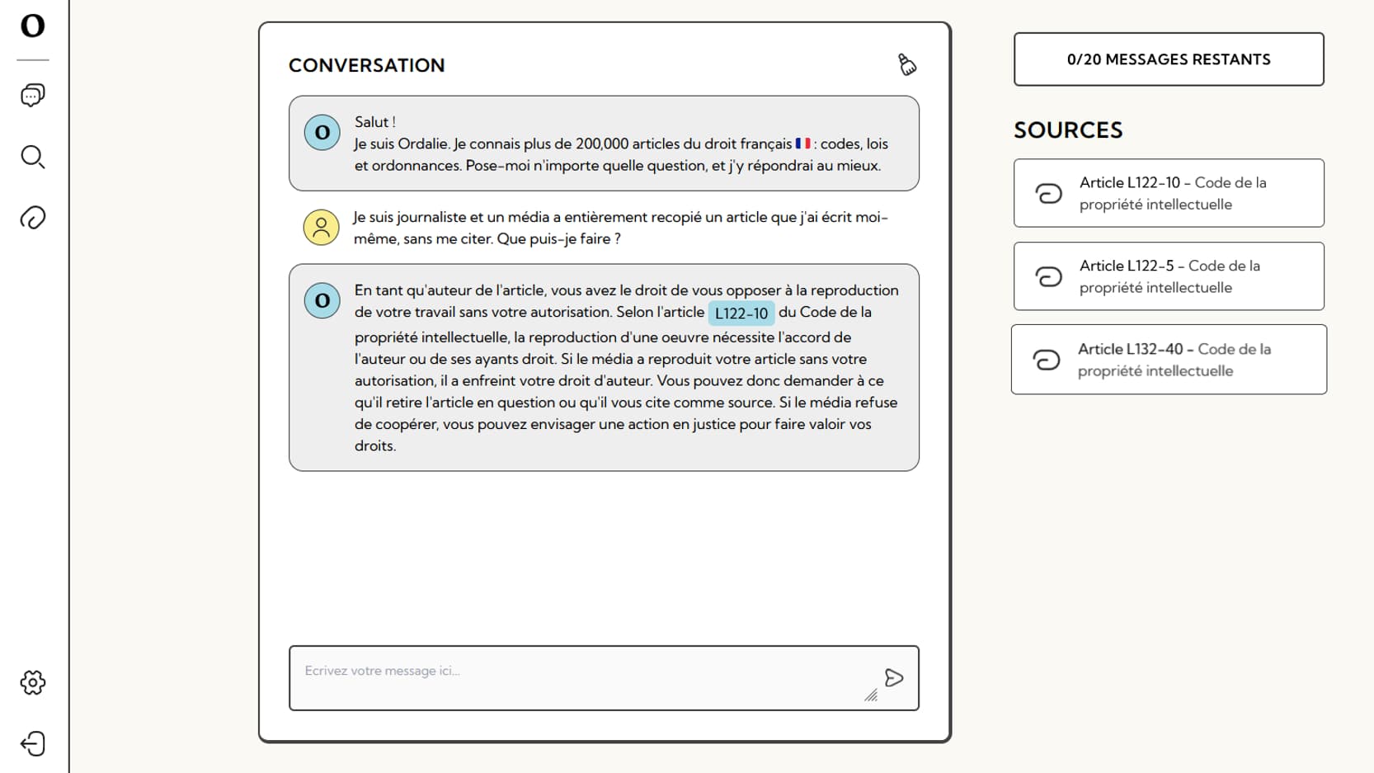The image size is (1374, 773).
Task: Click Ordalie avatar in answer message
Action: (322, 301)
